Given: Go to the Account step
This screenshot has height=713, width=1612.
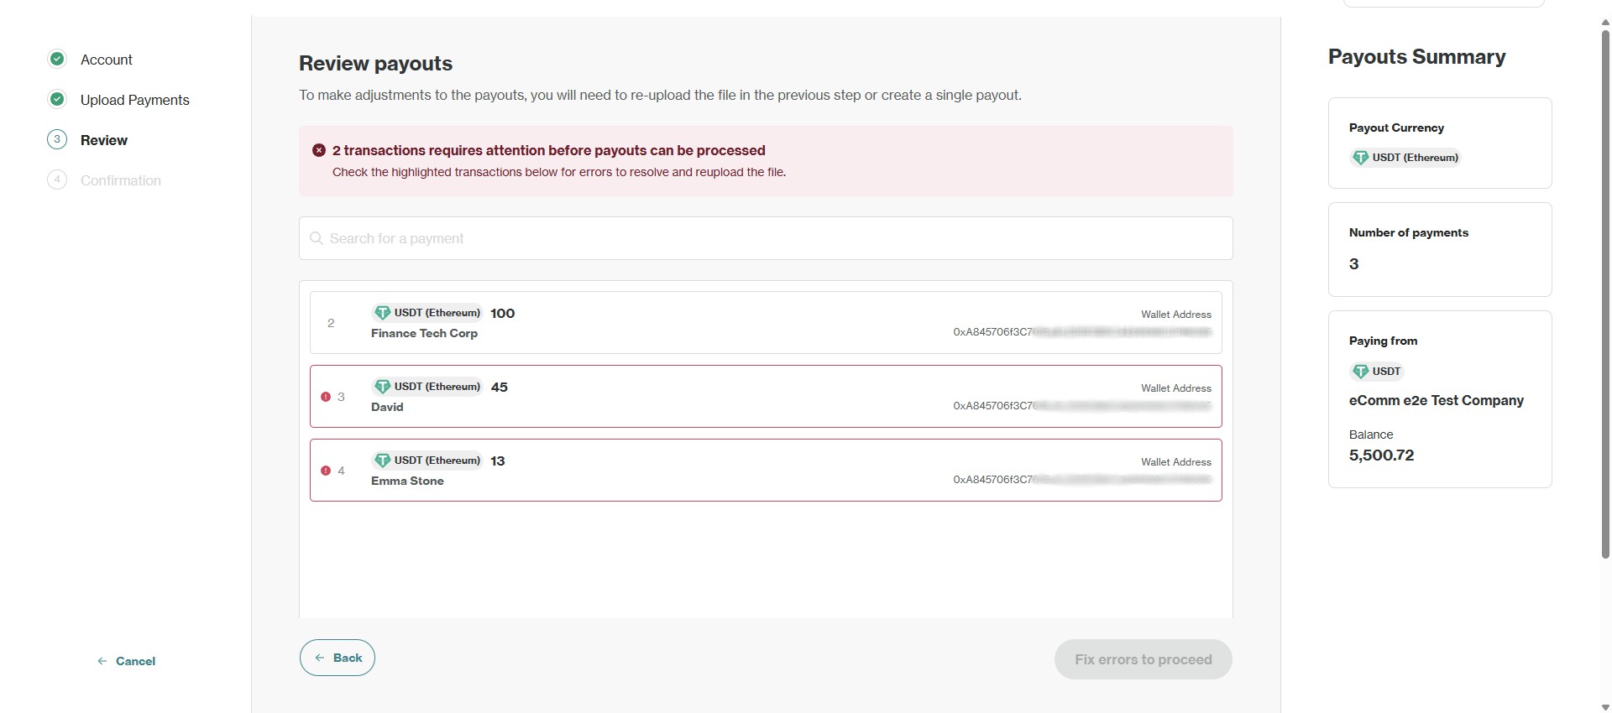Looking at the screenshot, I should pos(107,60).
